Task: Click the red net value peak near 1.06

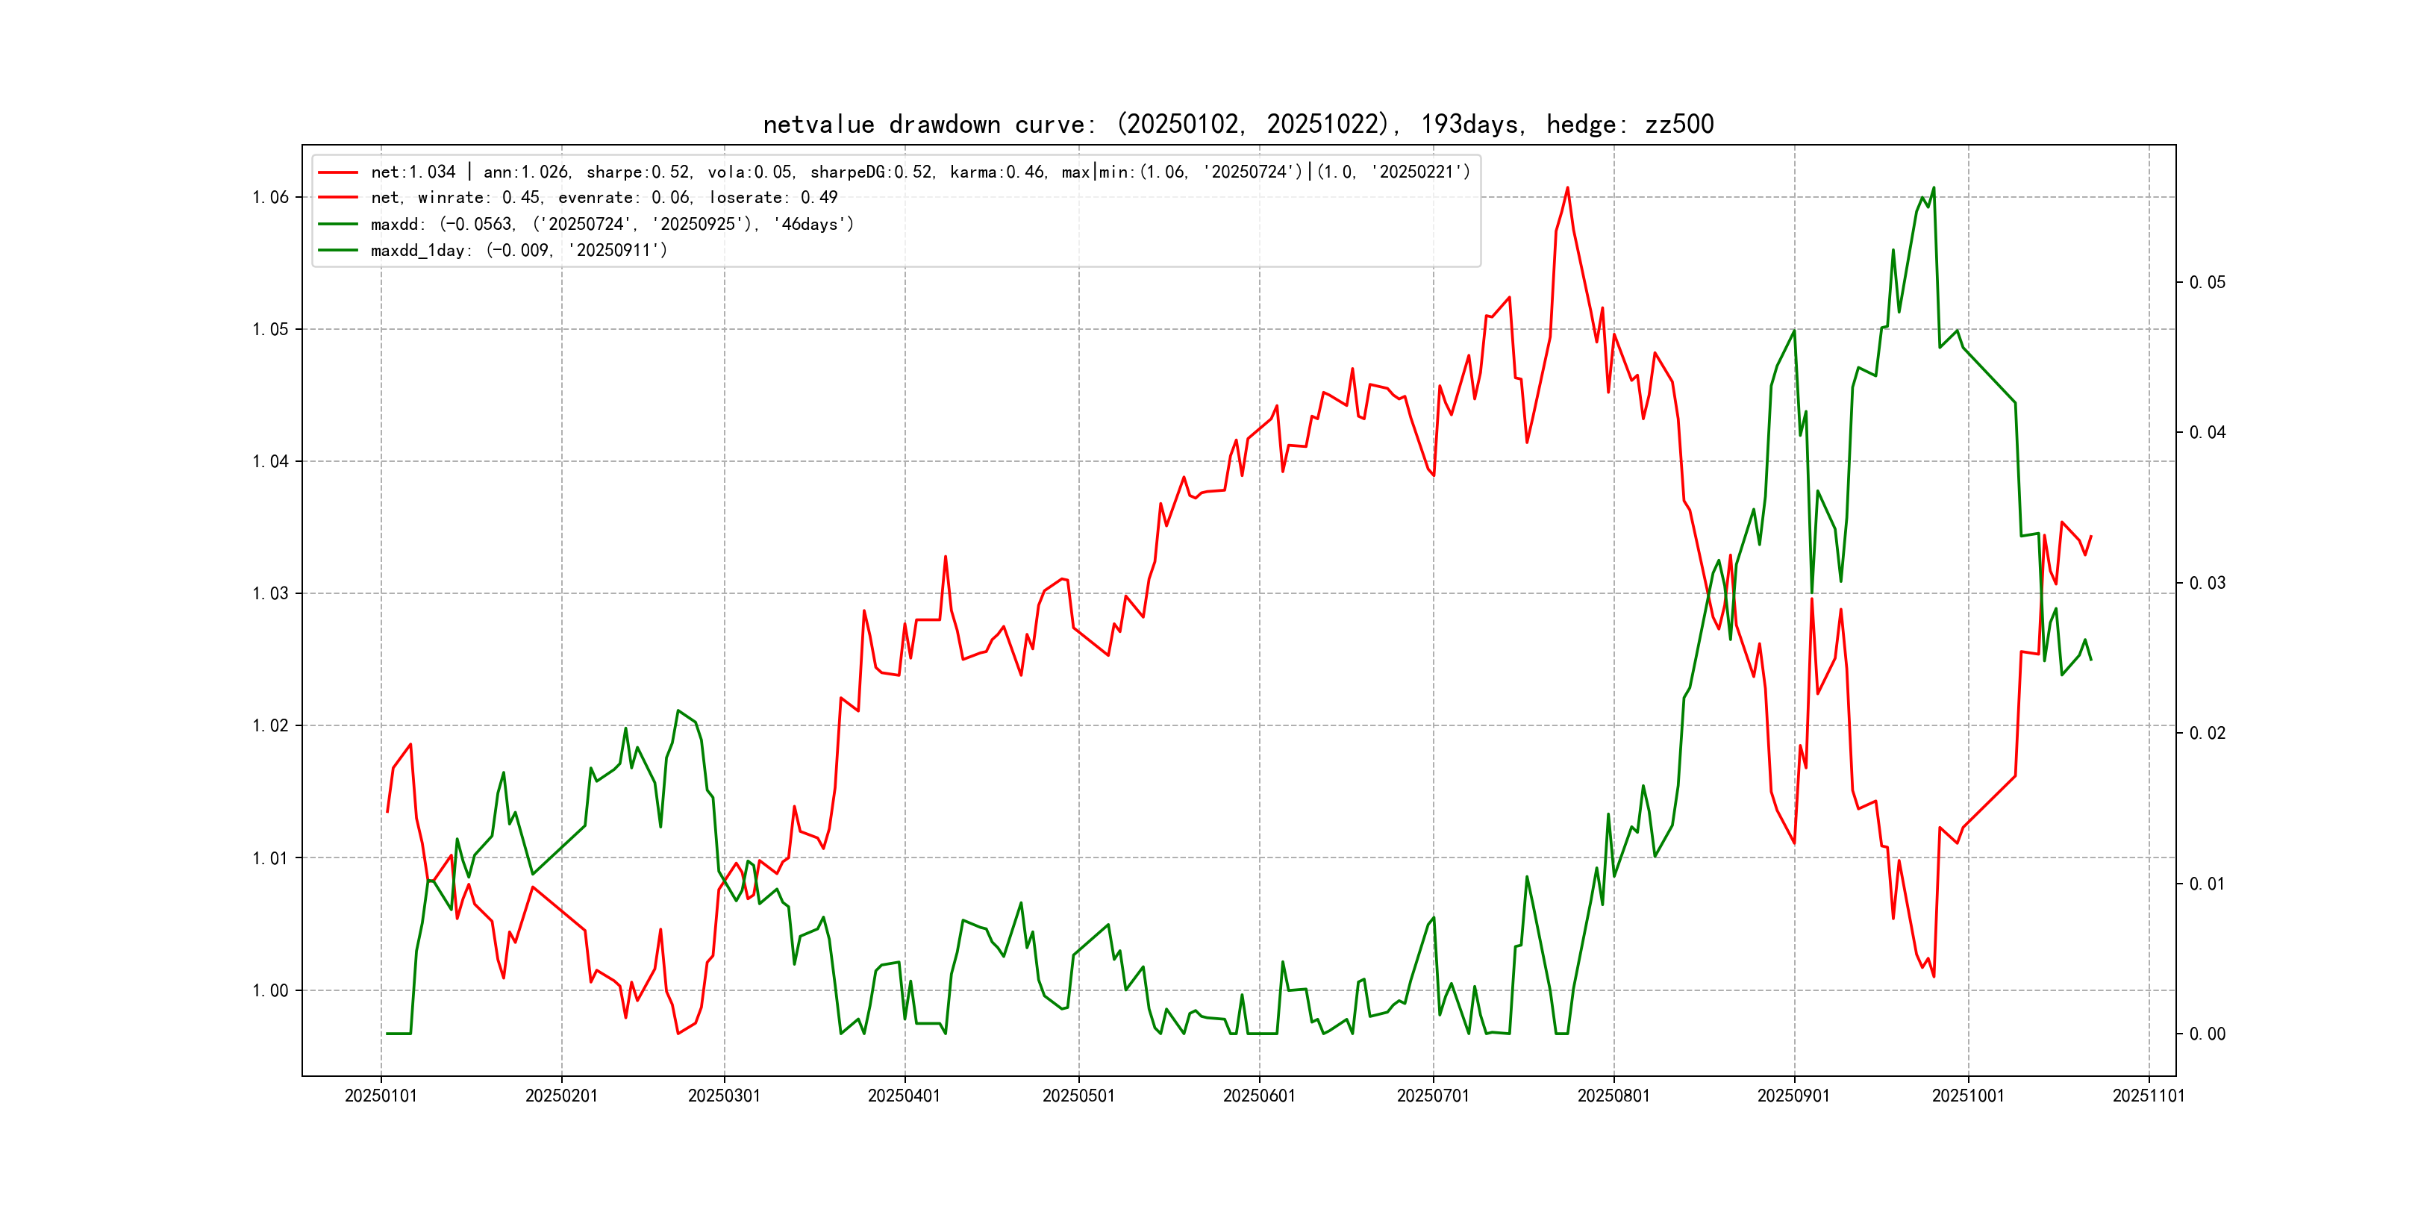Action: [x=1567, y=188]
